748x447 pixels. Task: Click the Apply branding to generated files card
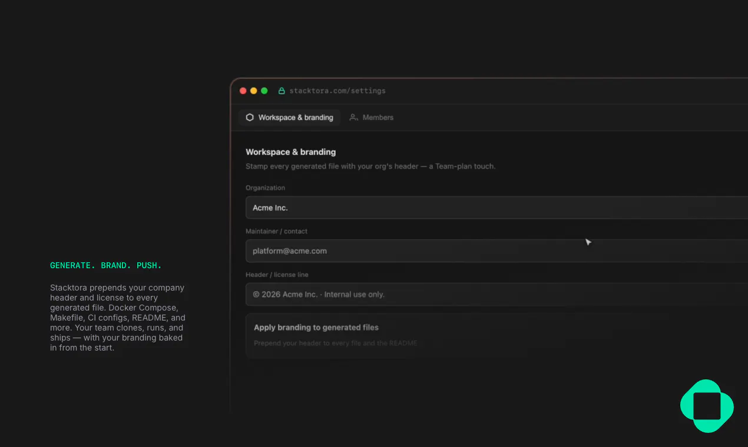[x=497, y=335]
